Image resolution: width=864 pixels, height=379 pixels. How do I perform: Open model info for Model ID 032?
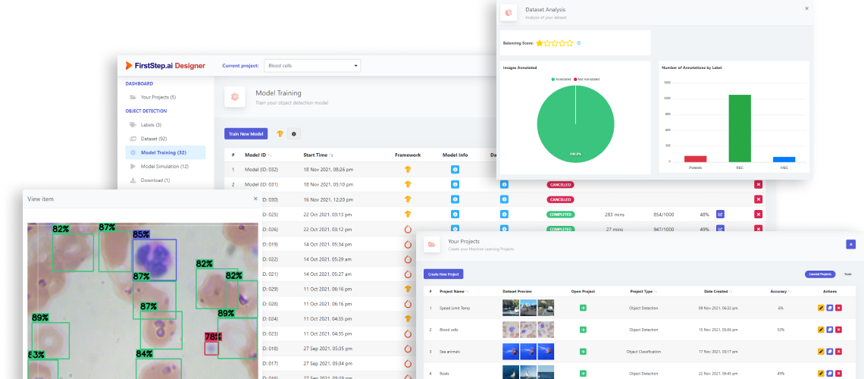pos(455,170)
